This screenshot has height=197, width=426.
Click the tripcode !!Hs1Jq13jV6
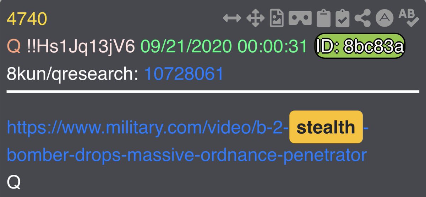[x=82, y=47]
